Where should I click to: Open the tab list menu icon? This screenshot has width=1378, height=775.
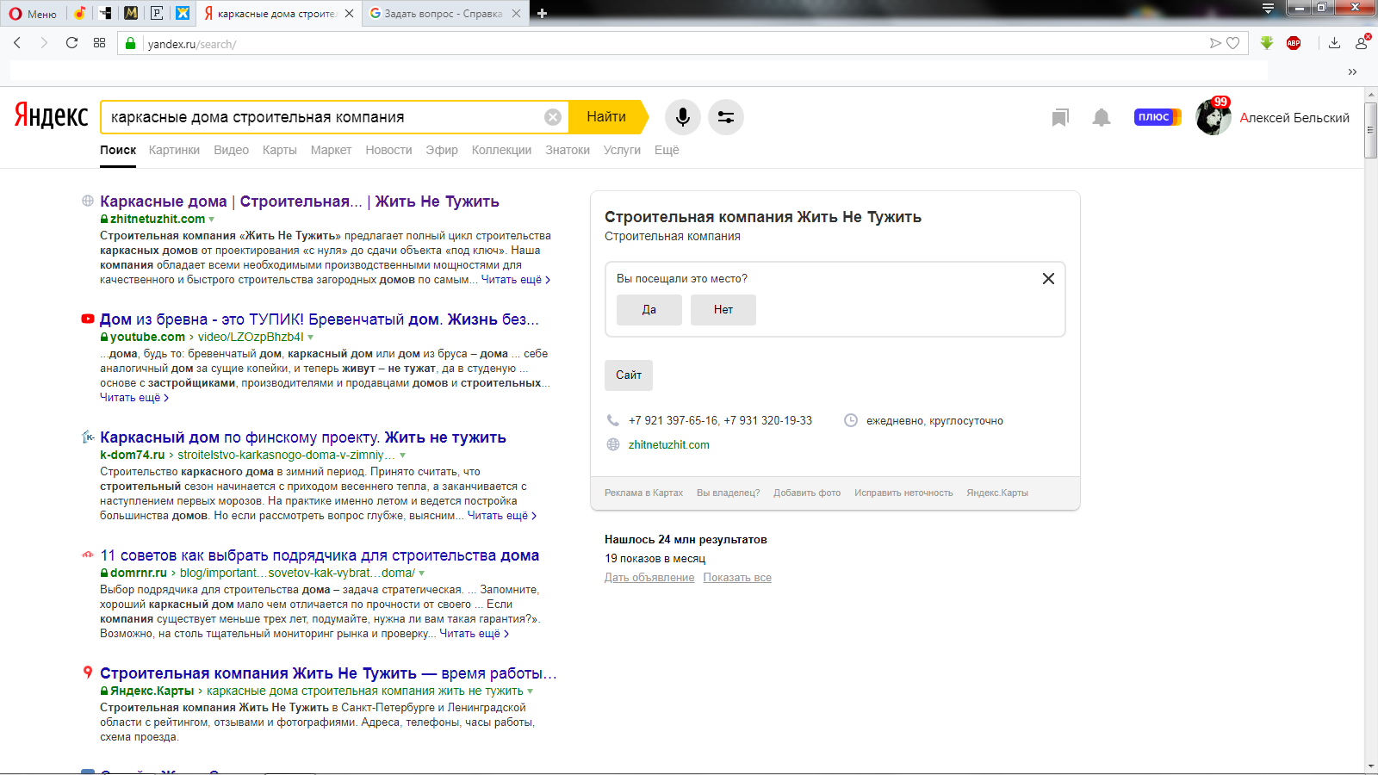(x=1268, y=9)
